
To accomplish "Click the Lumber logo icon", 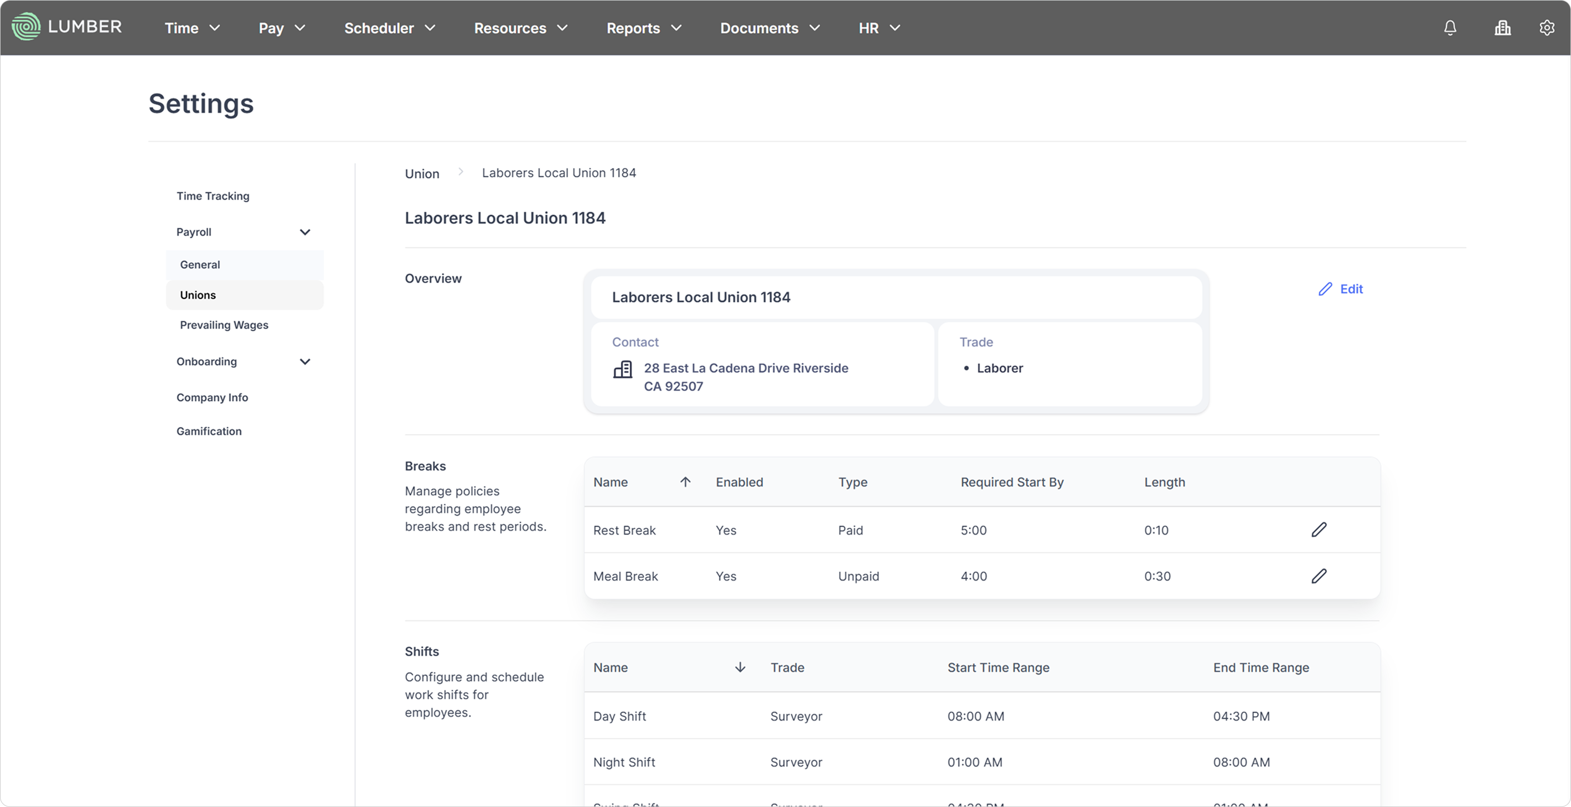I will tap(26, 27).
